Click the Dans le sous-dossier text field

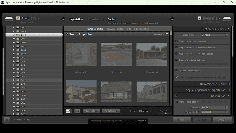(x=215, y=102)
